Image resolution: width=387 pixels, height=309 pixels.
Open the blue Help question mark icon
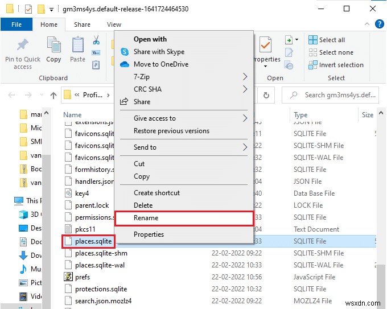380,24
